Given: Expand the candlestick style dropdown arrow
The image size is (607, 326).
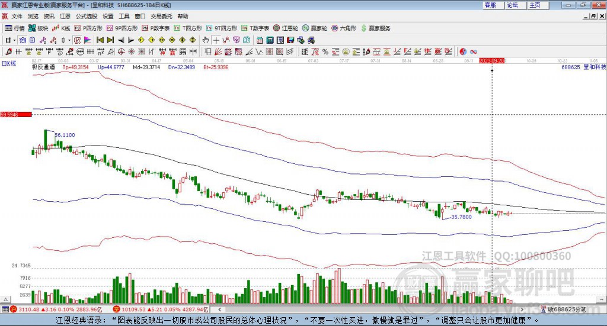Looking at the screenshot, I should coord(69,40).
